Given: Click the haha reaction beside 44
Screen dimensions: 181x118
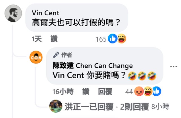Looking at the screenshot, I should (148, 91).
